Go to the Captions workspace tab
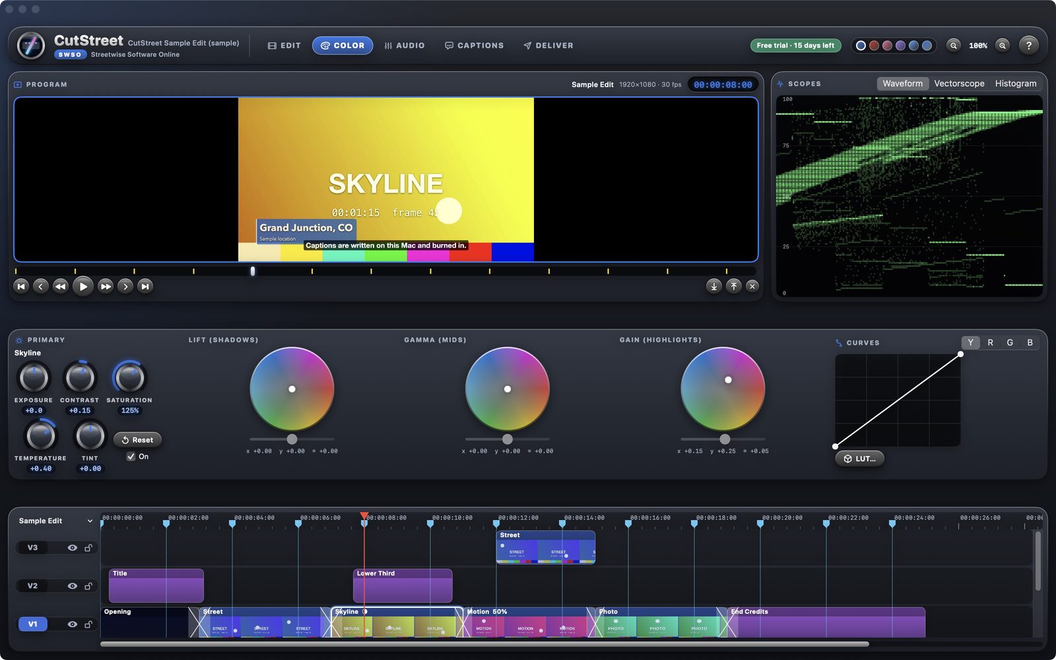This screenshot has width=1056, height=660. [474, 46]
